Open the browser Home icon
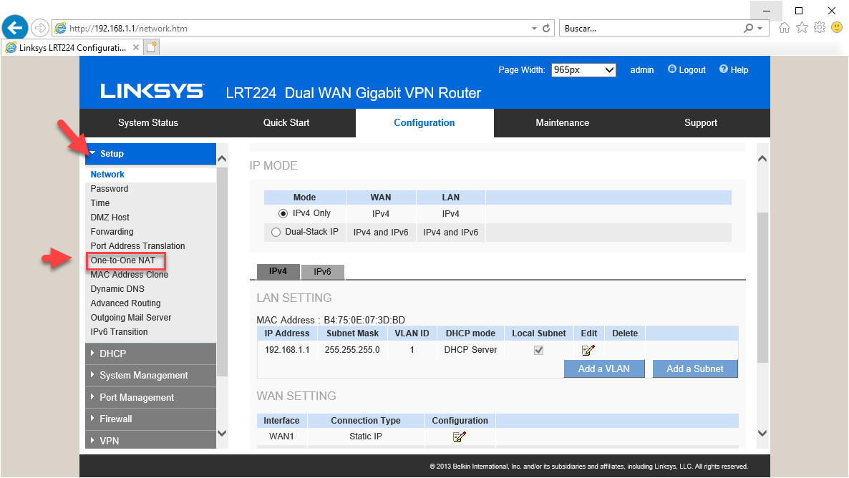The height and width of the screenshot is (478, 849). tap(785, 28)
